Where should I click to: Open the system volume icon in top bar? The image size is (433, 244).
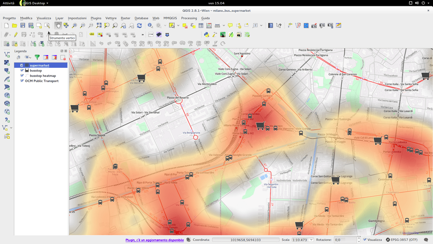[417, 3]
